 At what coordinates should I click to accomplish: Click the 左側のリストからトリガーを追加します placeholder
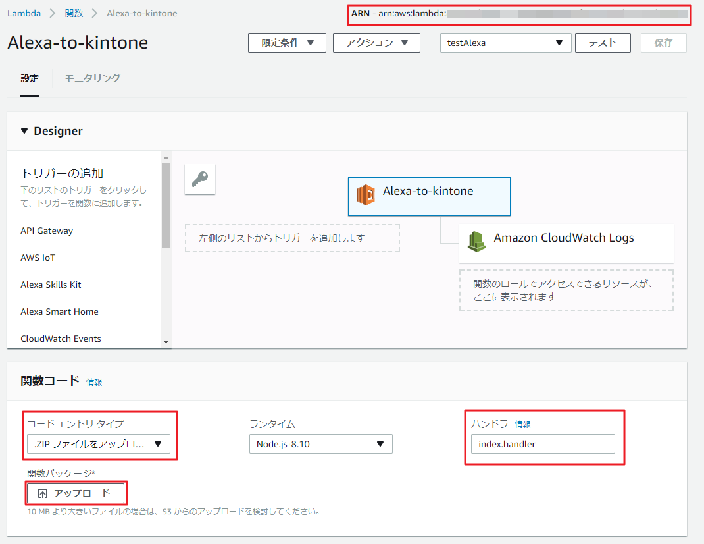pyautogui.click(x=292, y=238)
